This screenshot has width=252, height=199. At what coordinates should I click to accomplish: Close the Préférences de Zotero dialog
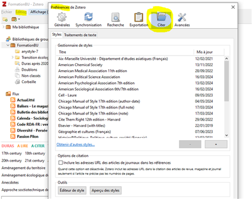click(233, 7)
